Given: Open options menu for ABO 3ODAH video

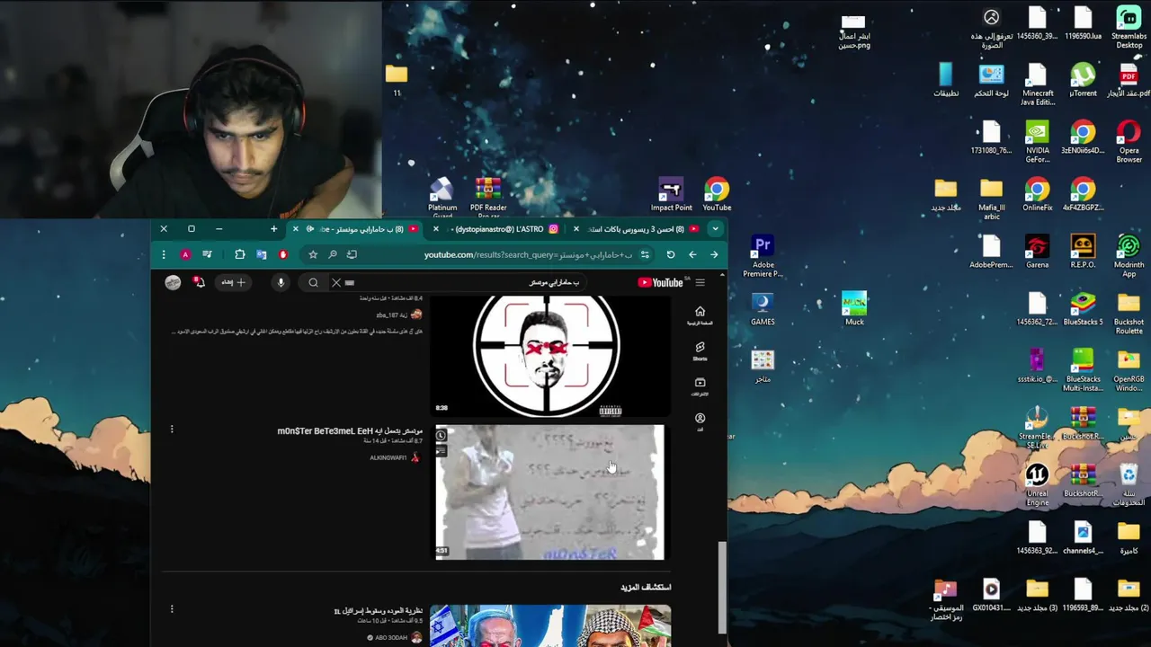Looking at the screenshot, I should tap(172, 609).
